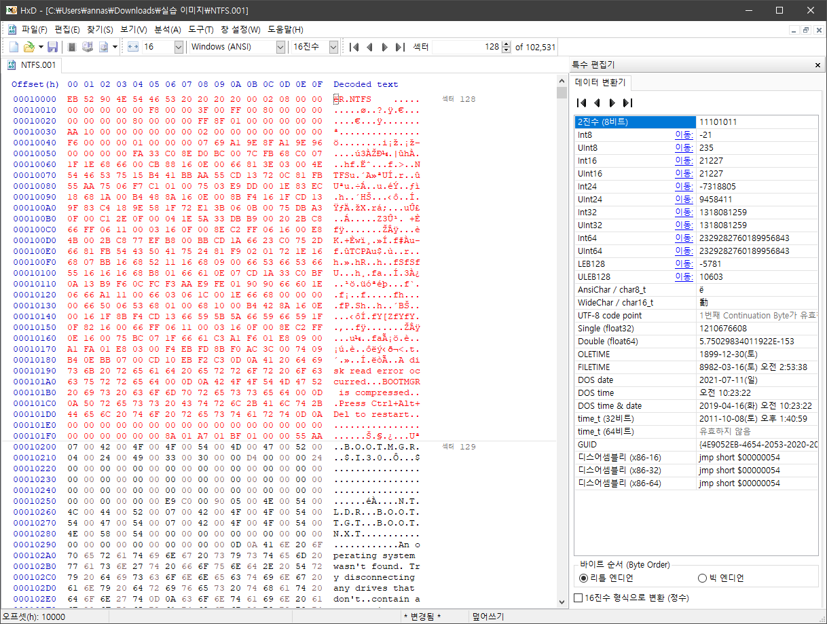This screenshot has height=624, width=827.
Task: Select the 데이터 변환기 tab
Action: (x=602, y=82)
